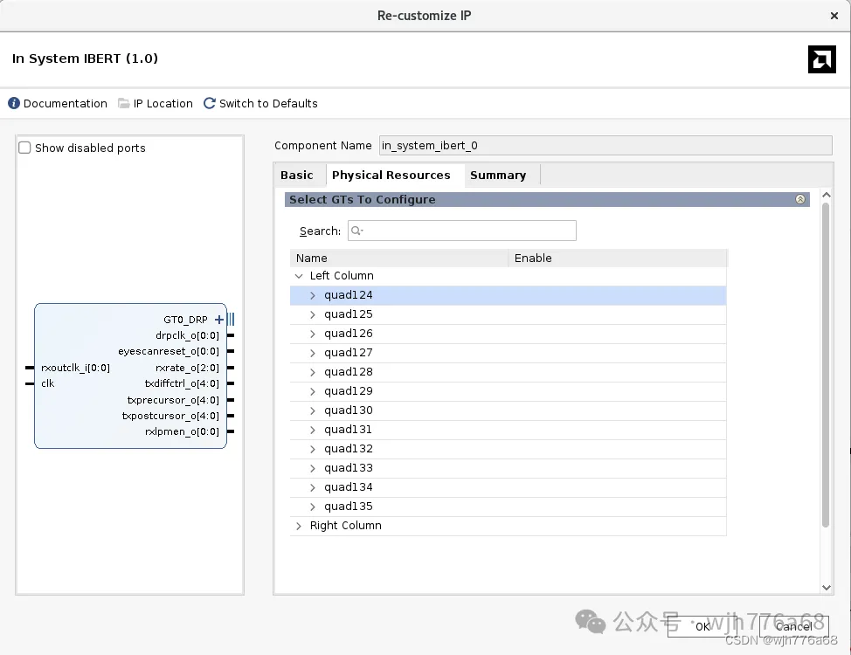This screenshot has height=655, width=851.
Task: Open the Documentation info icon
Action: (14, 103)
